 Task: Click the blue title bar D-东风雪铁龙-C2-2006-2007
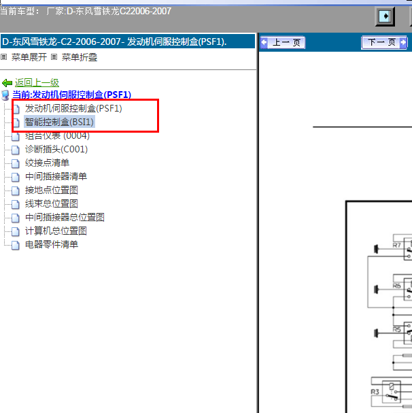[x=128, y=42]
